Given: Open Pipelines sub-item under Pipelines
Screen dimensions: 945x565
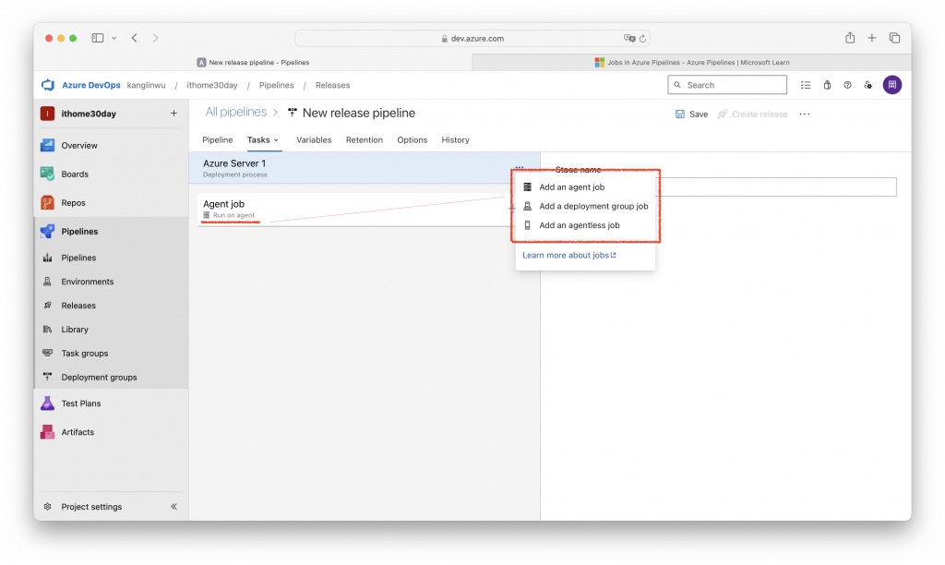Looking at the screenshot, I should [78, 258].
